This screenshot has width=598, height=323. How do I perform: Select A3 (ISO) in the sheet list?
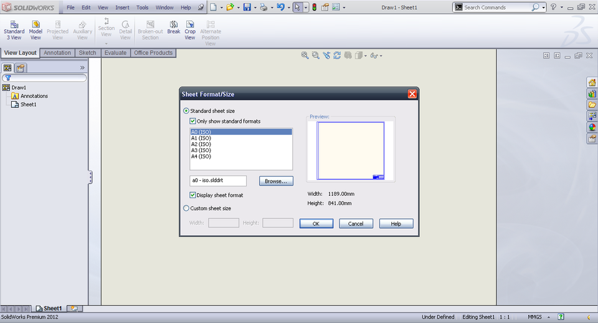201,150
